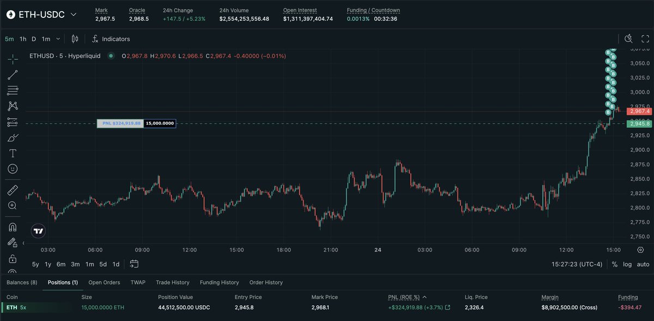Open the Fibonacci retracement tool group
This screenshot has width=654, height=321.
13,91
